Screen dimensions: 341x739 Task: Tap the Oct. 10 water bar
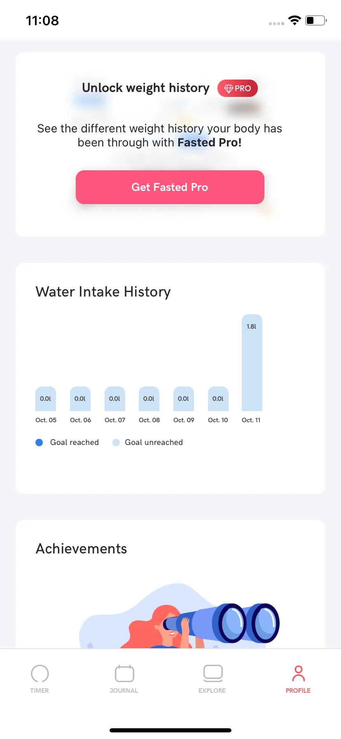tap(218, 399)
